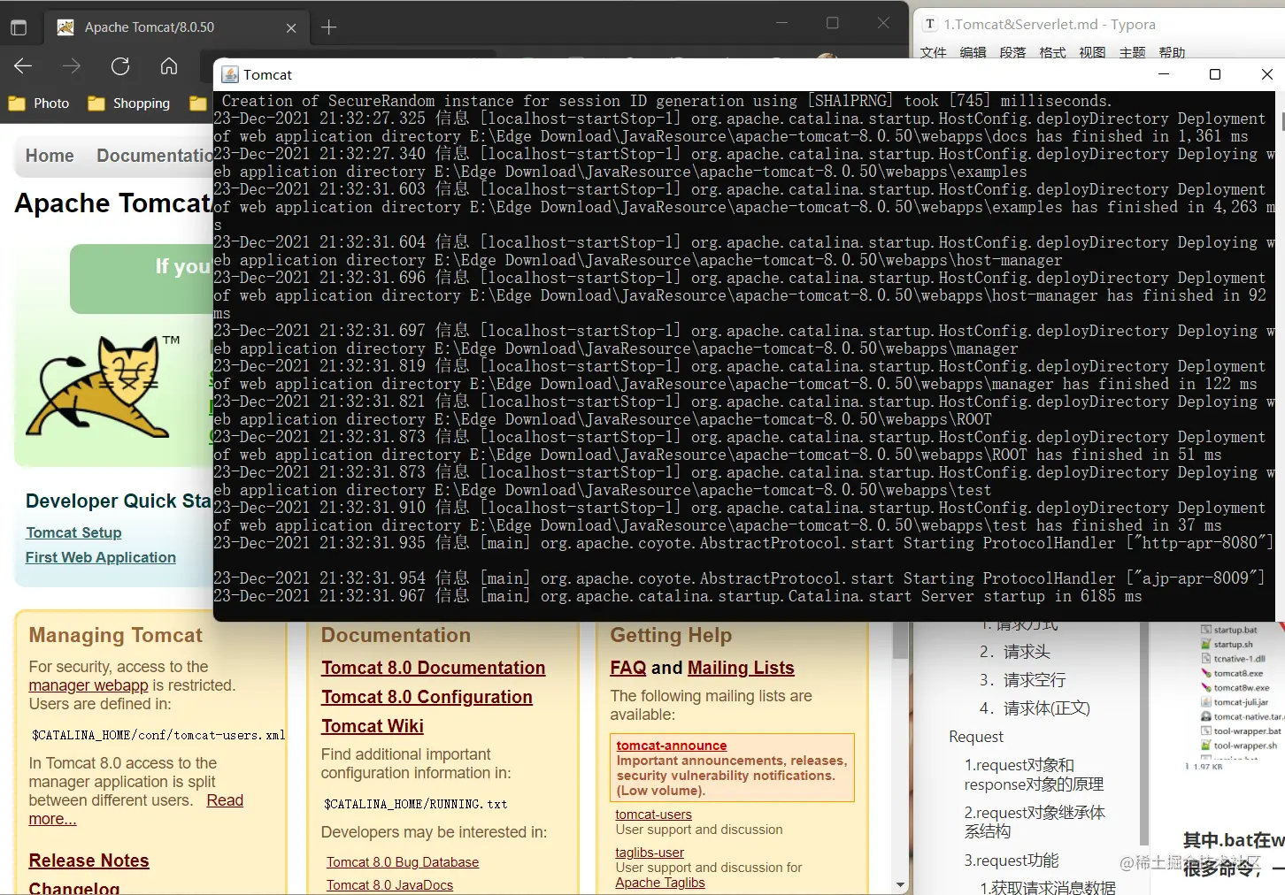Image resolution: width=1285 pixels, height=895 pixels.
Task: Close the Apache Tomcat/8.0.50 tab
Action: coord(291,27)
